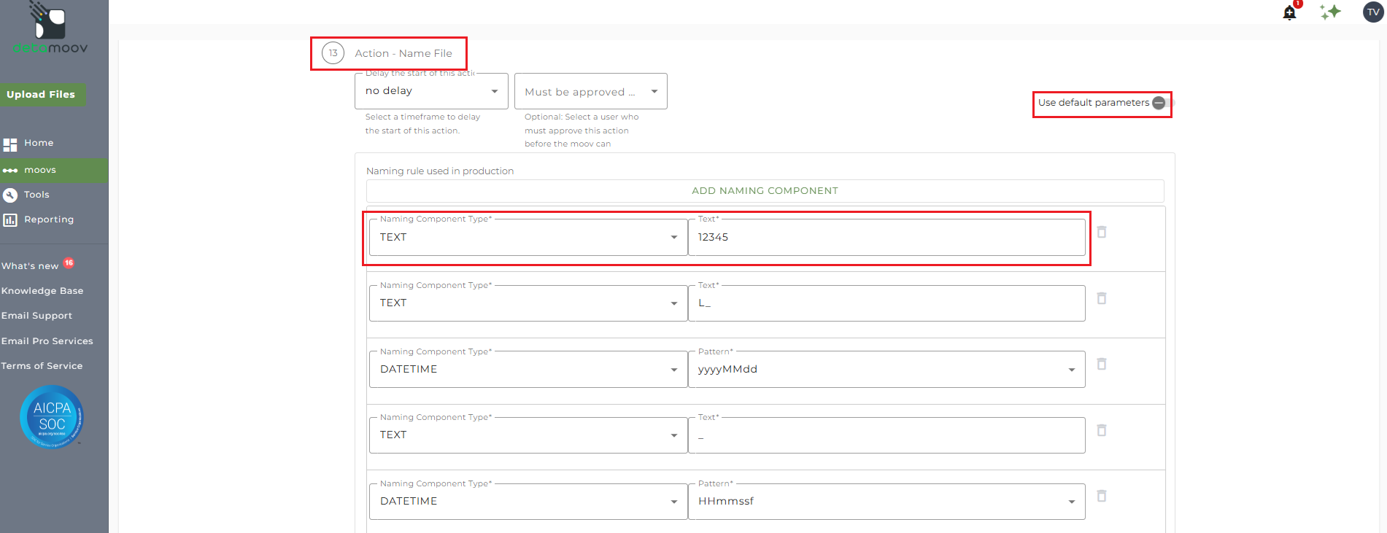Click the datamoov logo

[50, 29]
